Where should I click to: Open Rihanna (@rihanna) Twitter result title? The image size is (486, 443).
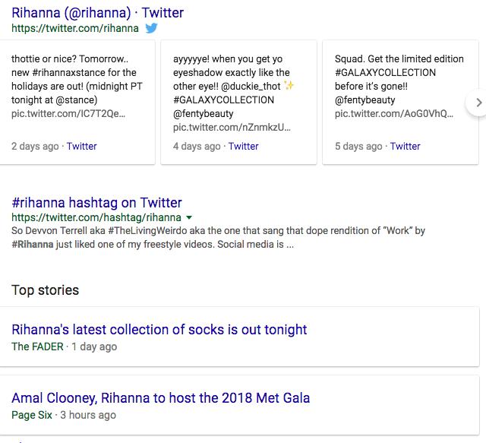98,13
